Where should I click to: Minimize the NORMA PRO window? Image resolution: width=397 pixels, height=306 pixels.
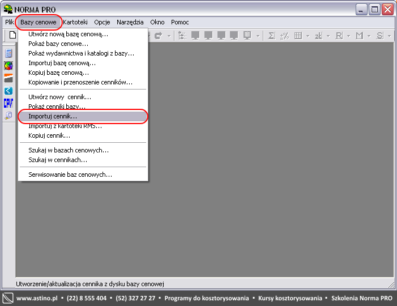(x=361, y=10)
